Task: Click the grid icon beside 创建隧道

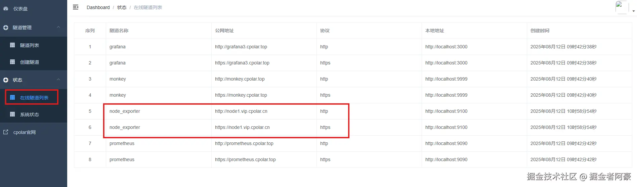Action: click(12, 62)
